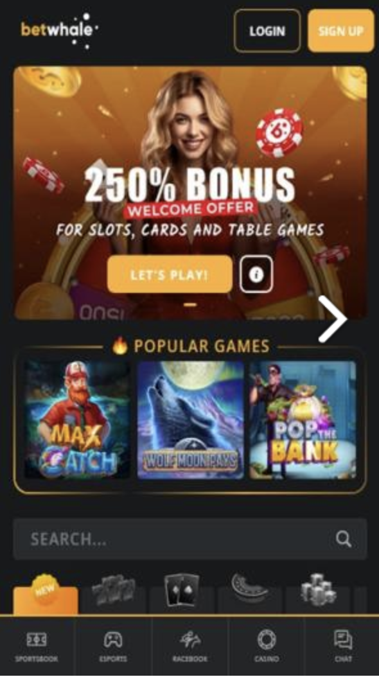Click the SIGN UP button
379x677 pixels.
(x=341, y=31)
